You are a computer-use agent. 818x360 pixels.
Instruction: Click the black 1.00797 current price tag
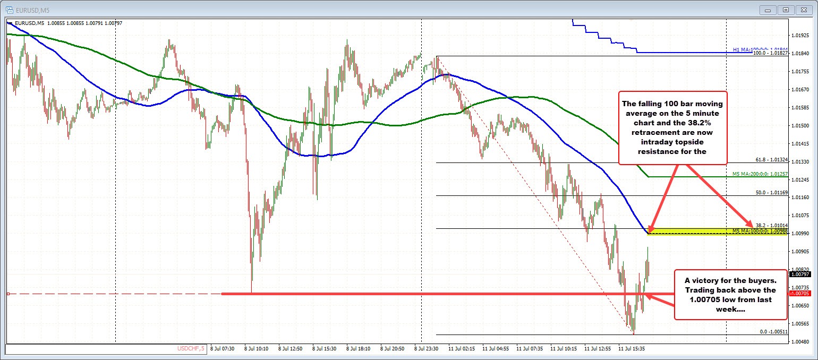tap(799, 275)
